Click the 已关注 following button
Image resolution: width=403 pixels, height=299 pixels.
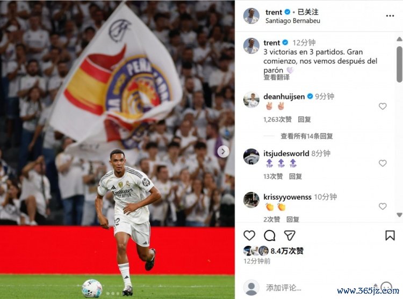[x=308, y=12]
